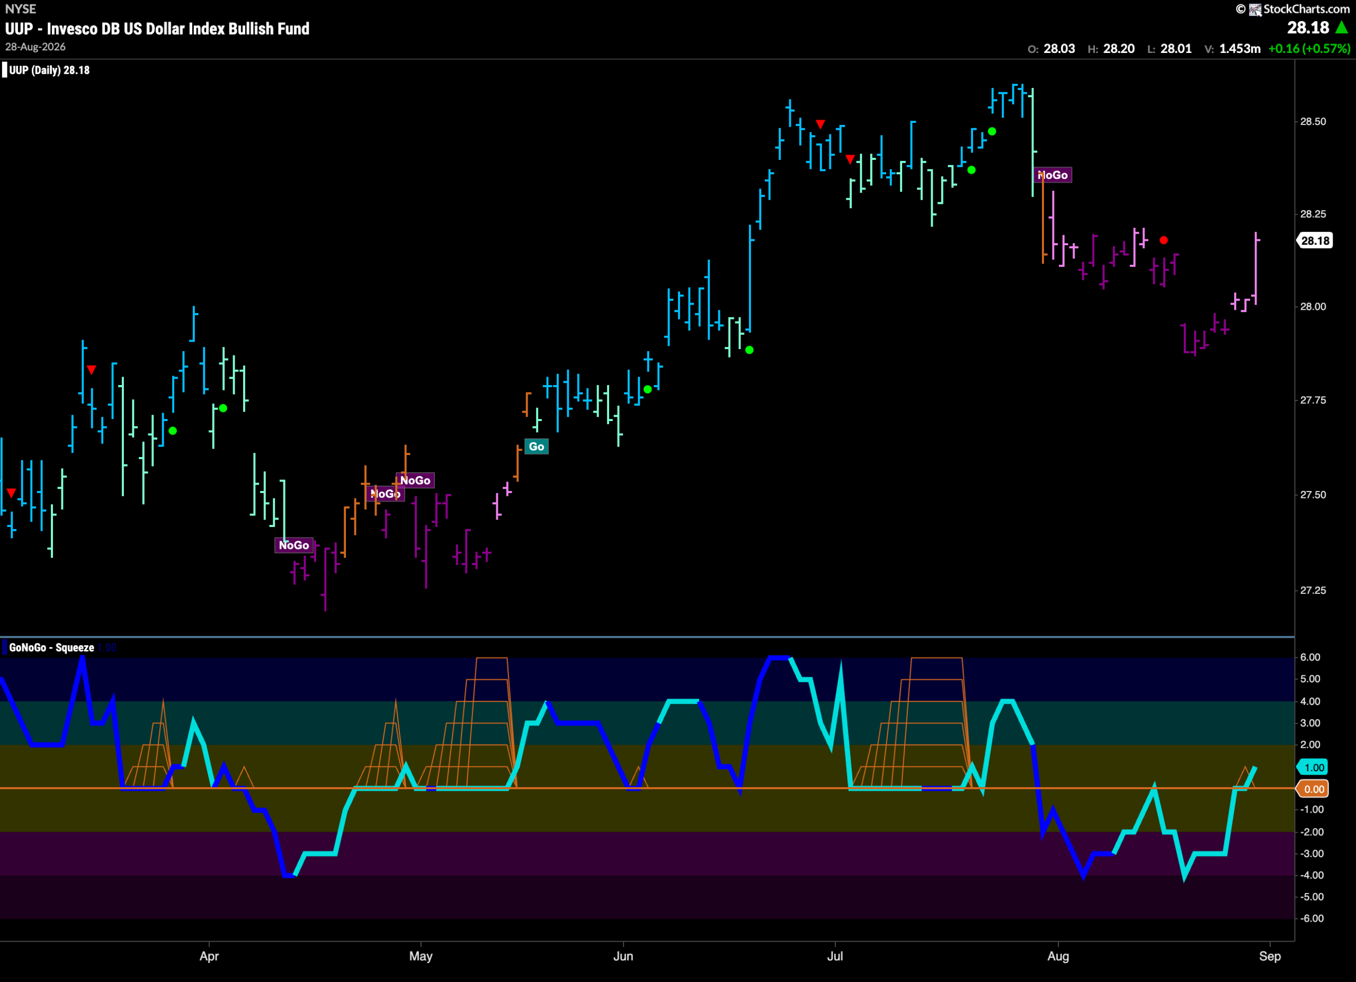Click the UUP (Daily) 28.18 legend label

pos(49,70)
